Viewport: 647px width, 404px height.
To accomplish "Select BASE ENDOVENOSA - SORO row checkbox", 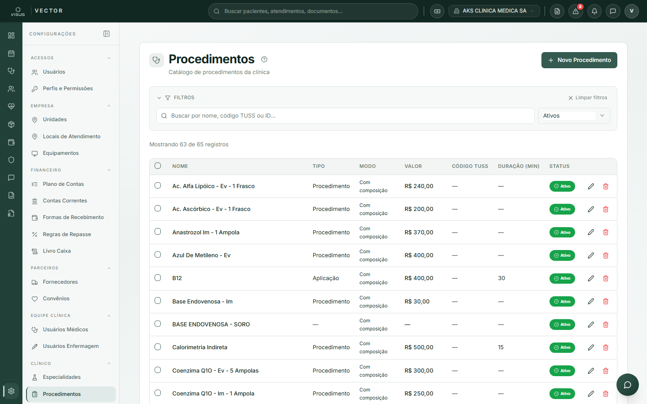I will pos(158,324).
